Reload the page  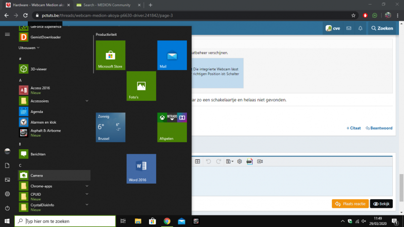tap(25, 16)
